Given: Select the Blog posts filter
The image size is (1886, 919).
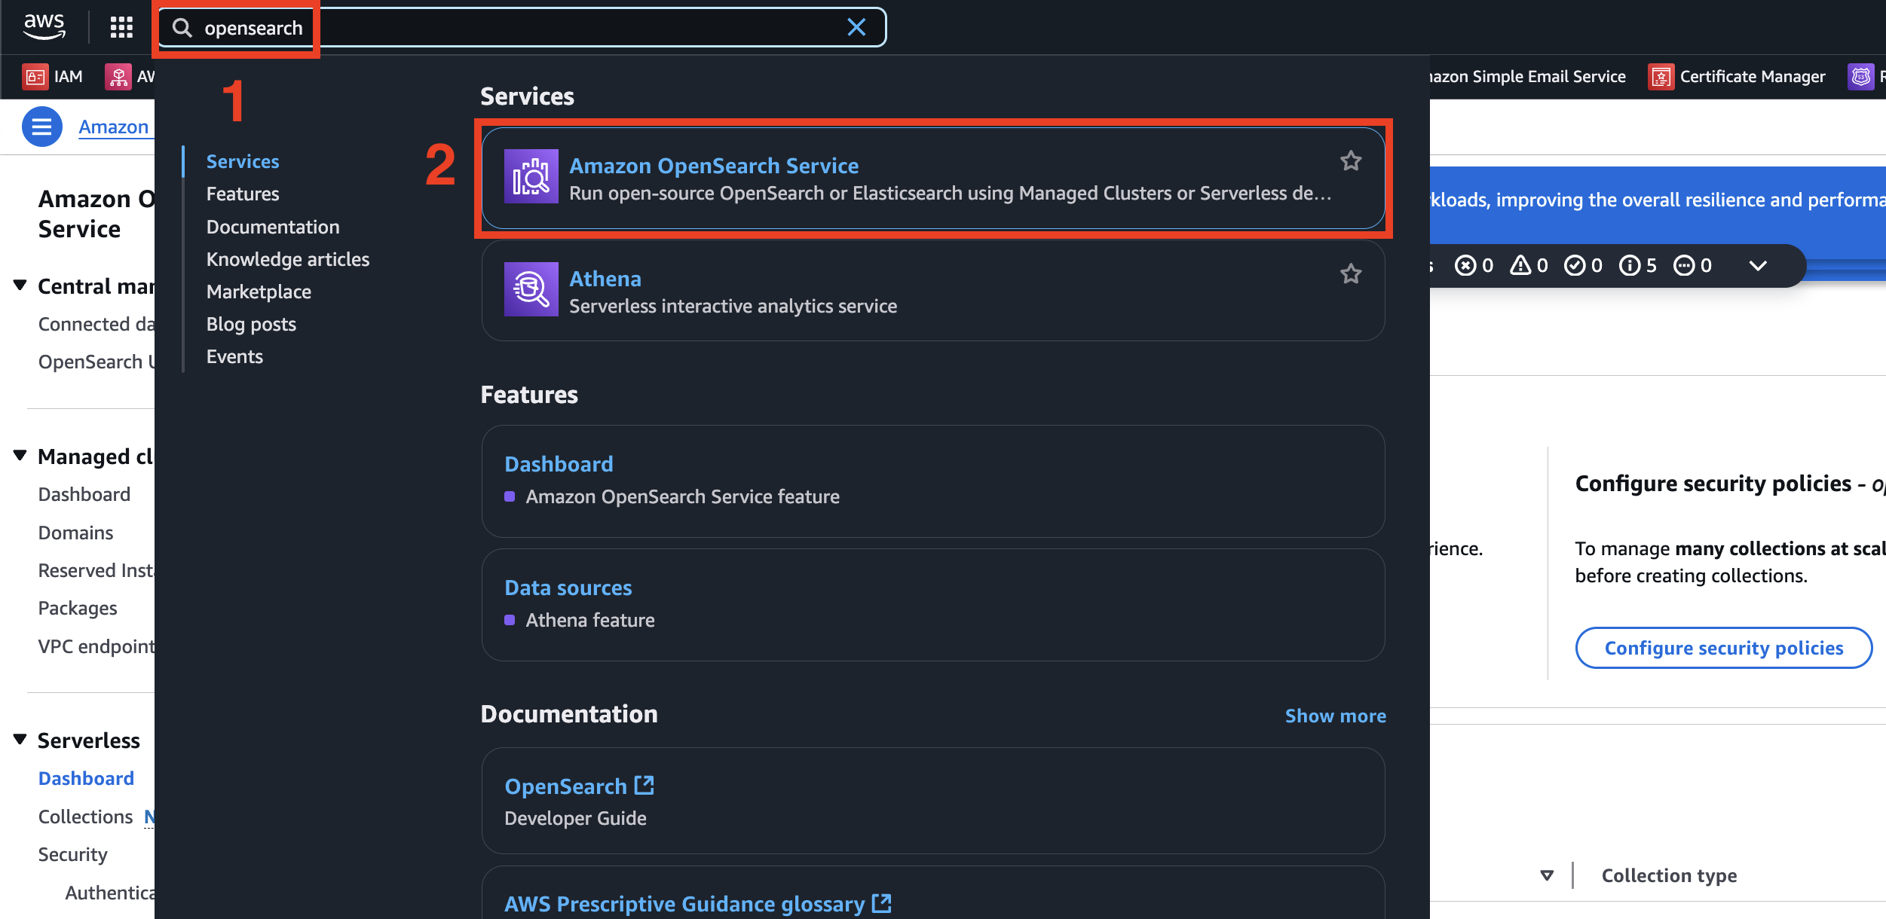Looking at the screenshot, I should 251,324.
